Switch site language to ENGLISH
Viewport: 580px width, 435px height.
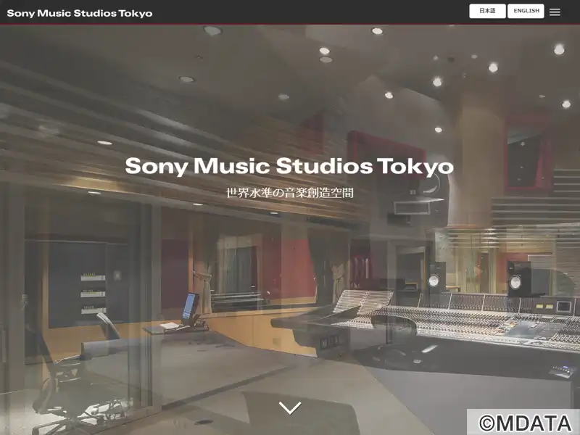click(x=526, y=11)
